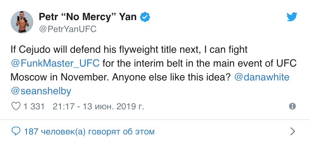This screenshot has height=142, width=310.
Task: Follow the @seanshelby mention link
Action: click(x=41, y=91)
